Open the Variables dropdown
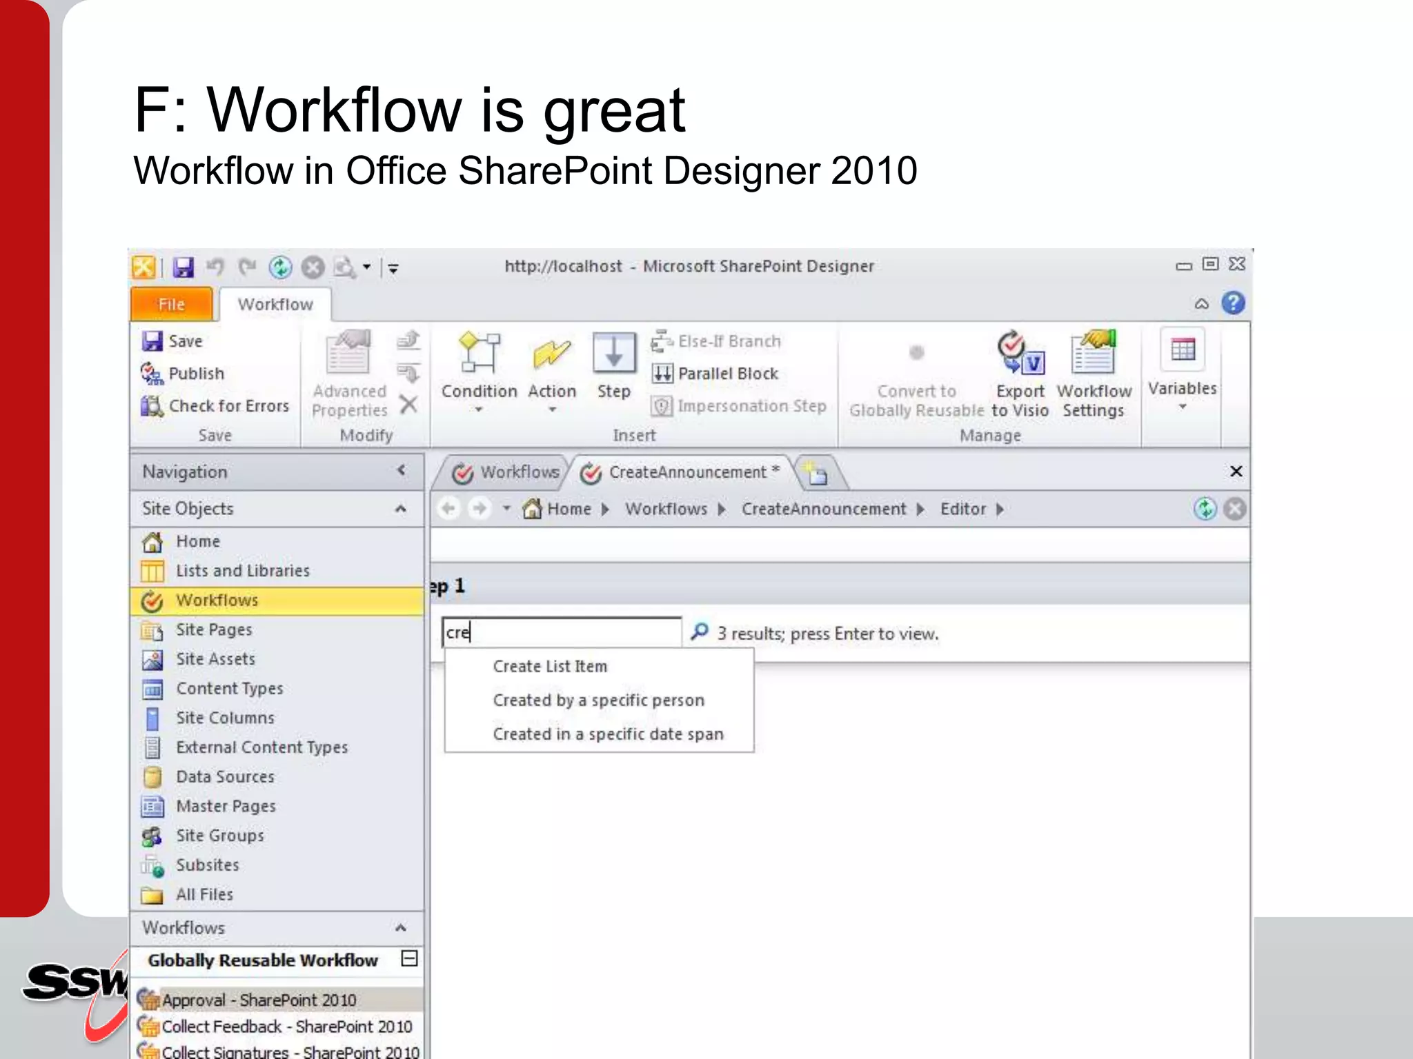The height and width of the screenshot is (1059, 1413). (x=1183, y=371)
